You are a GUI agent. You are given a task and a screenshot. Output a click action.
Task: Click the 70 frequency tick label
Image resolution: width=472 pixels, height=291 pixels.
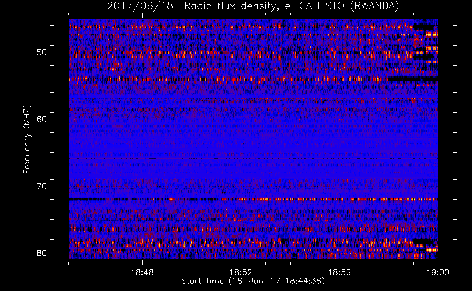[x=42, y=186]
